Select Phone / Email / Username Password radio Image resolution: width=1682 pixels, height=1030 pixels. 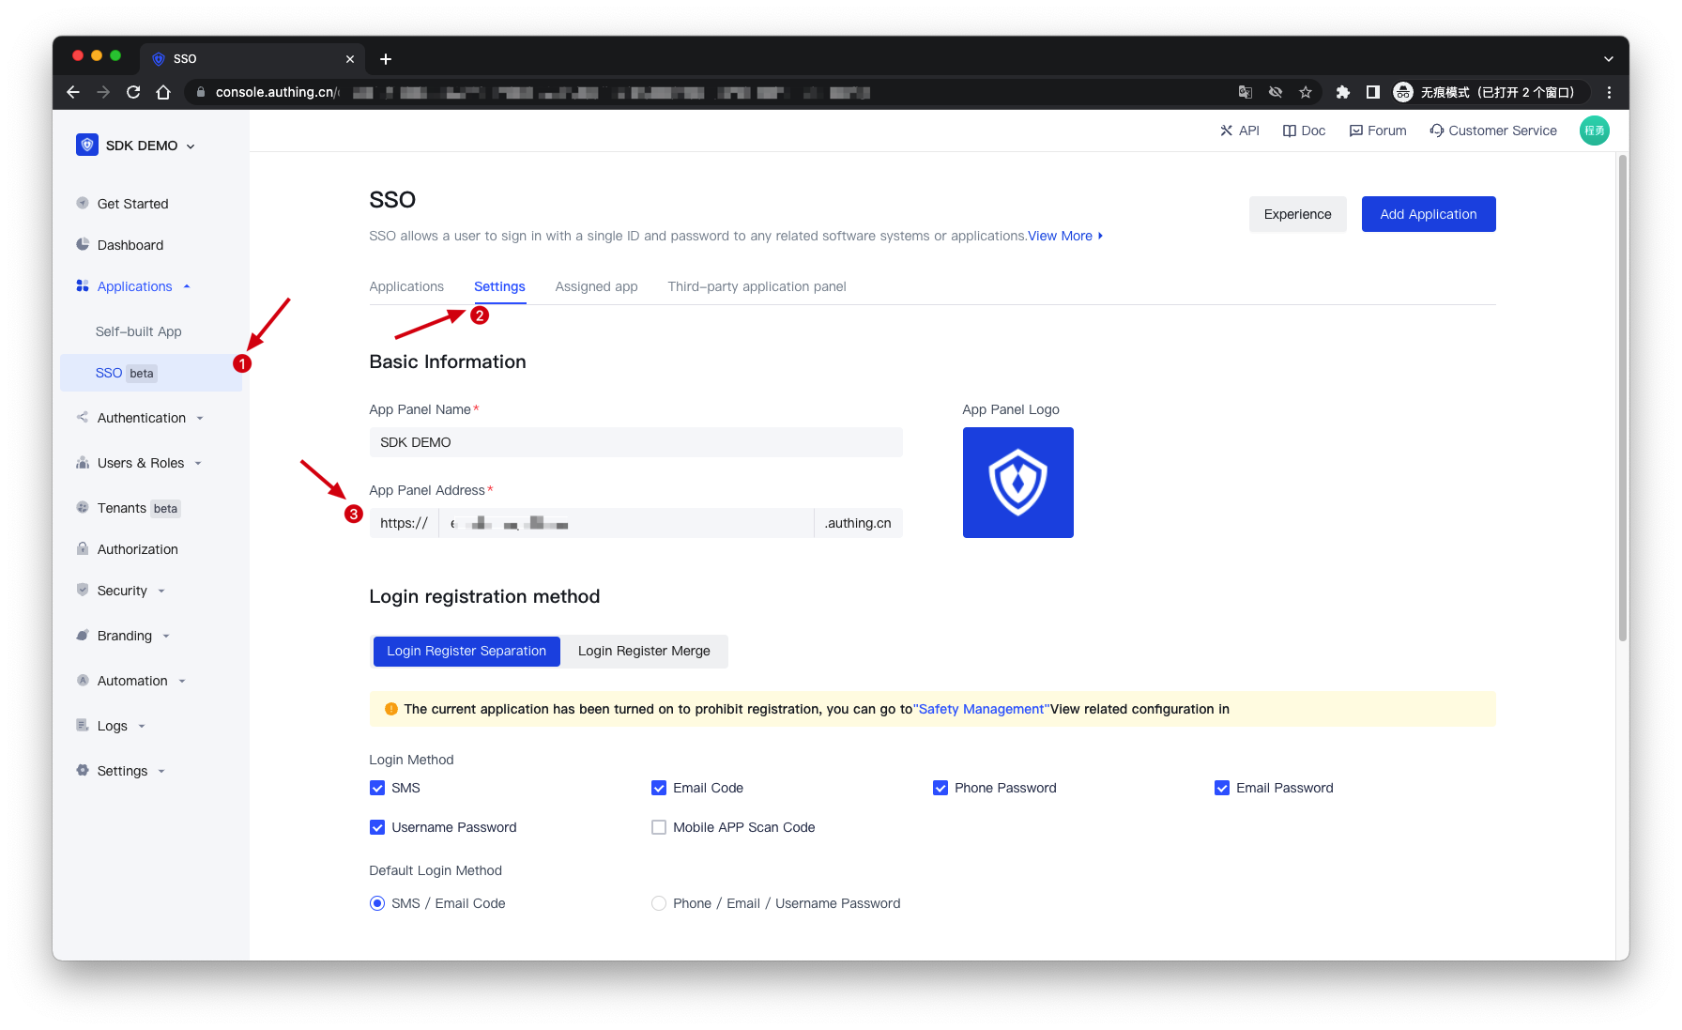point(659,903)
